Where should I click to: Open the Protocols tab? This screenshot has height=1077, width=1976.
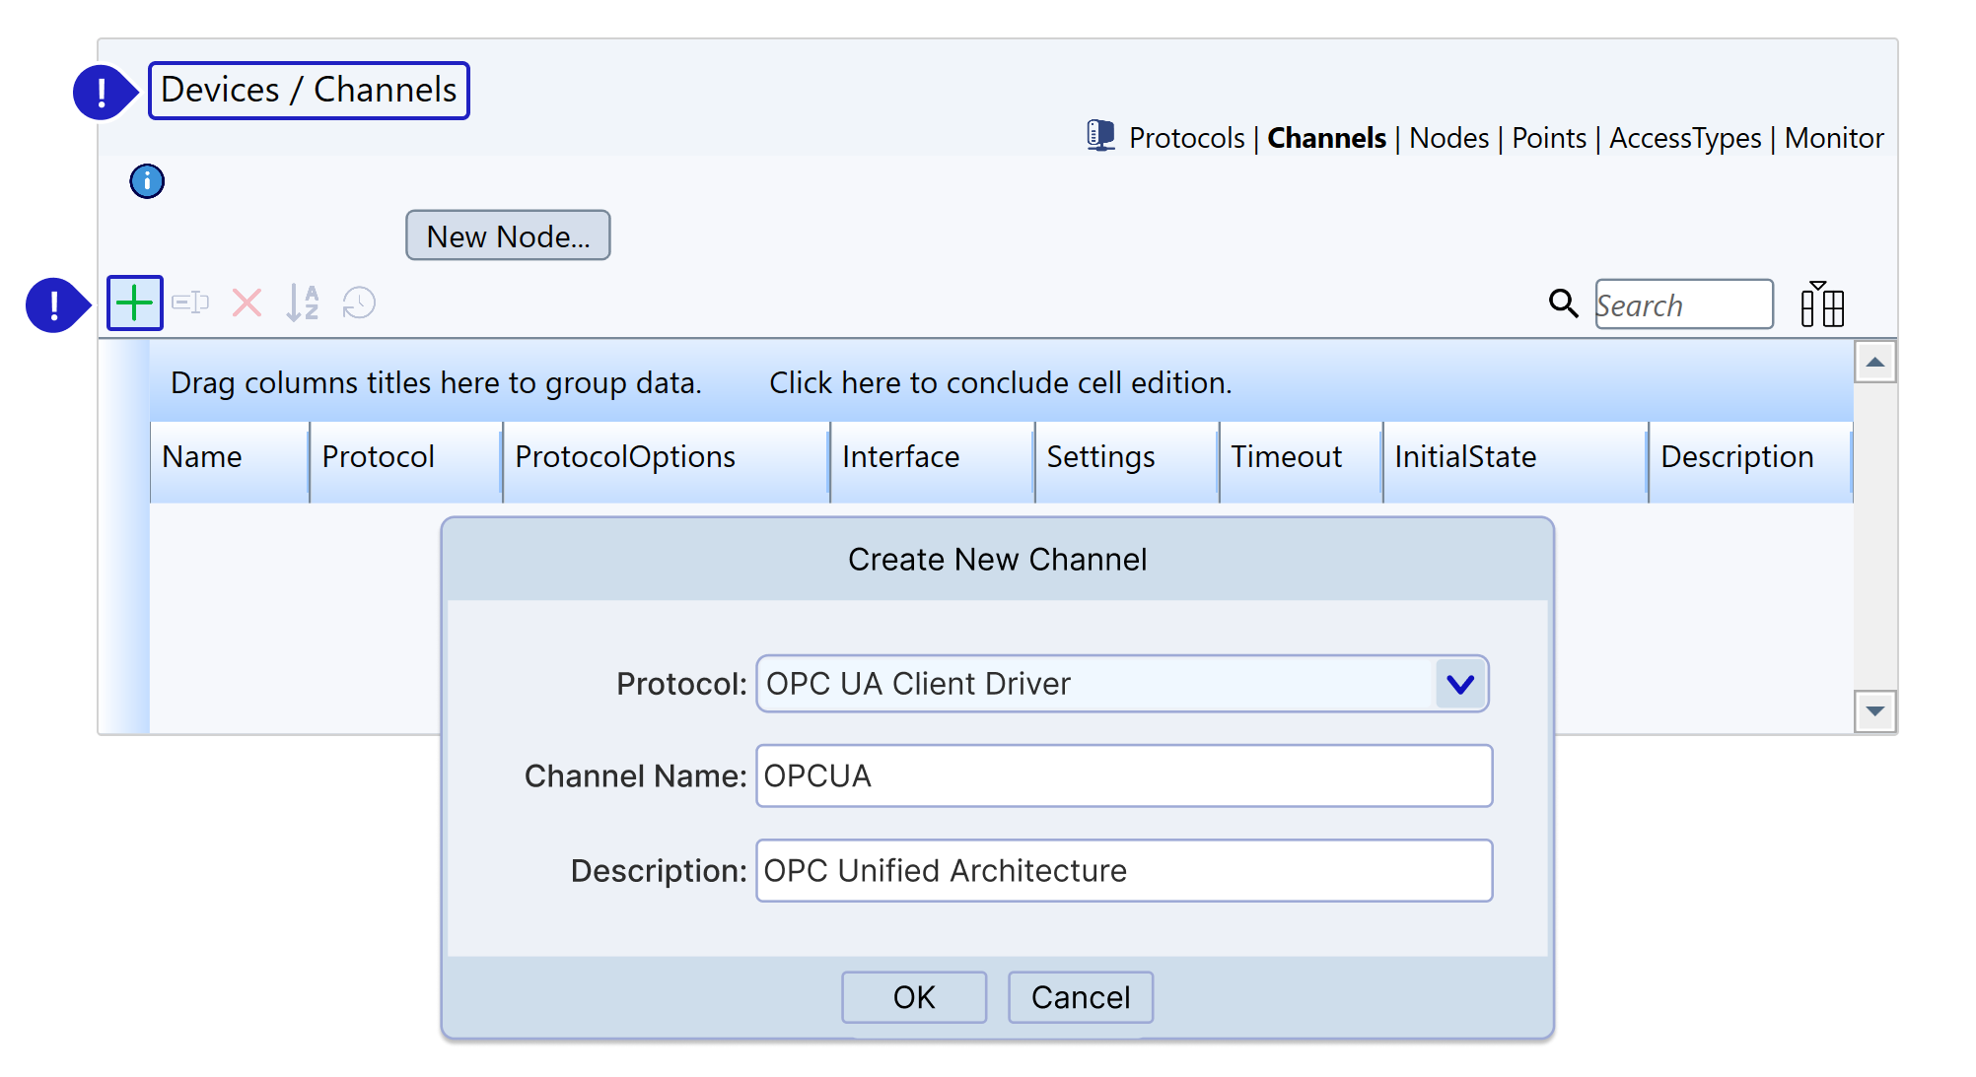(x=1186, y=138)
